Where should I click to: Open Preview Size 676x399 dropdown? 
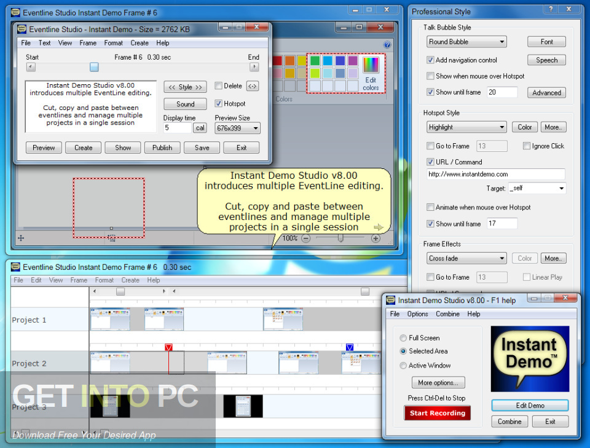(237, 128)
